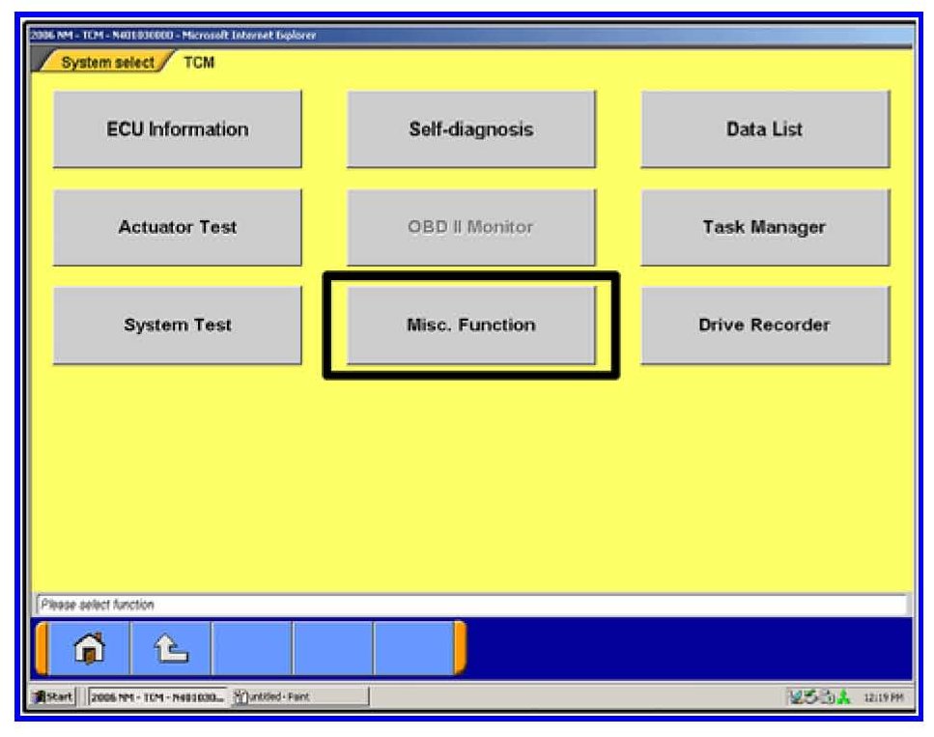Start the Actuator Test

click(177, 227)
